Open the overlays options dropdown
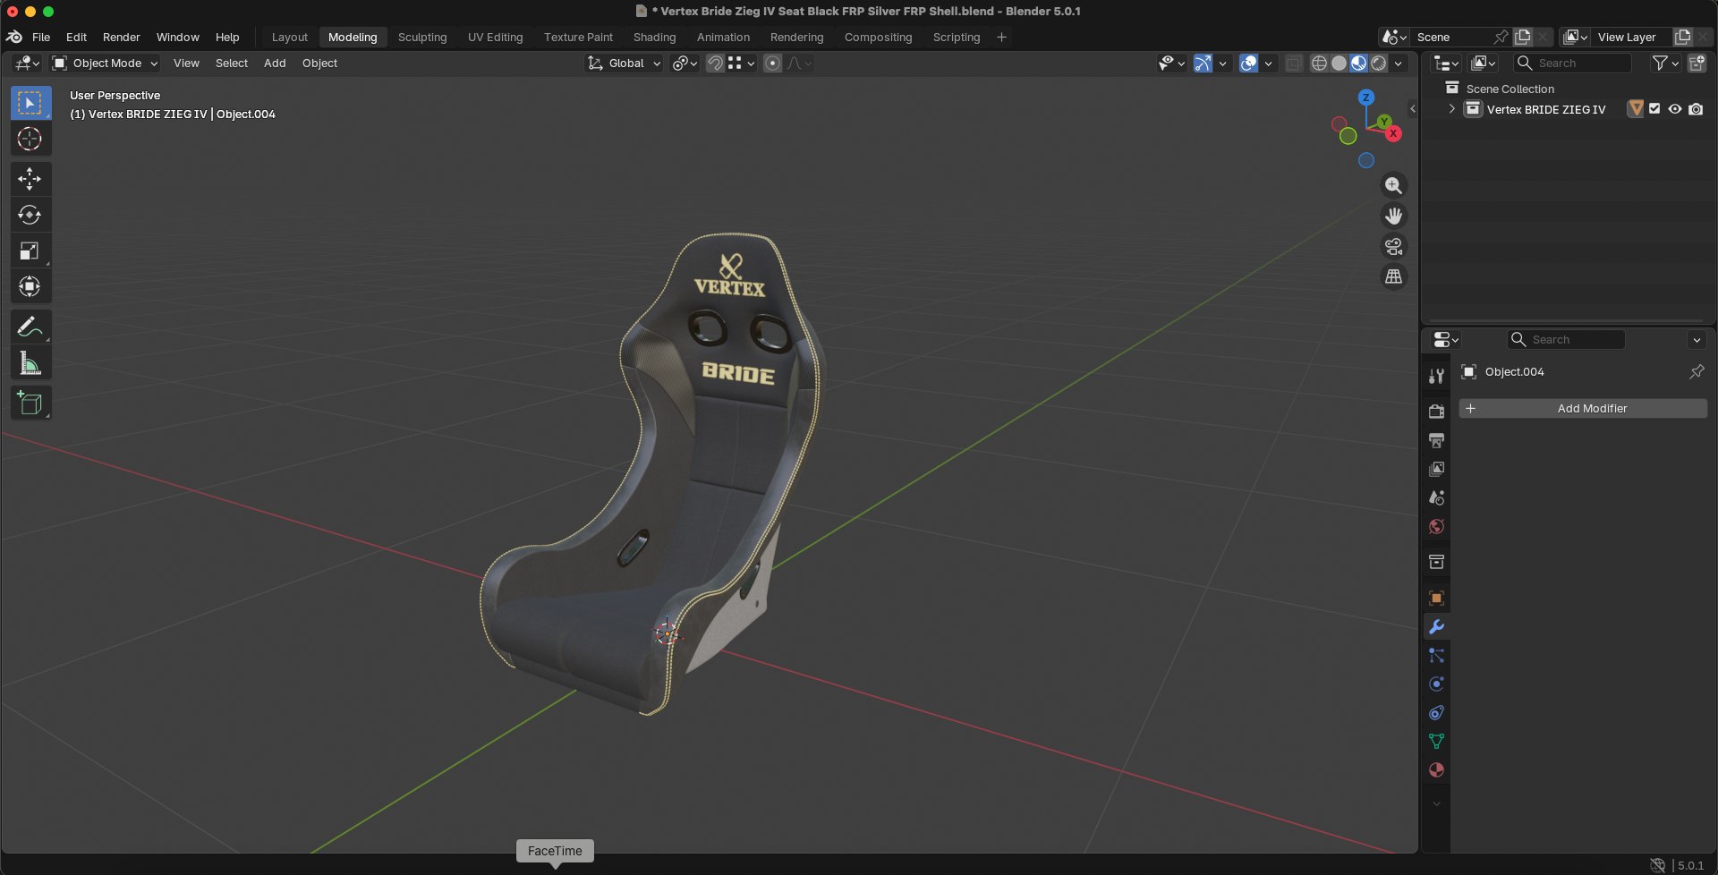 click(1268, 63)
